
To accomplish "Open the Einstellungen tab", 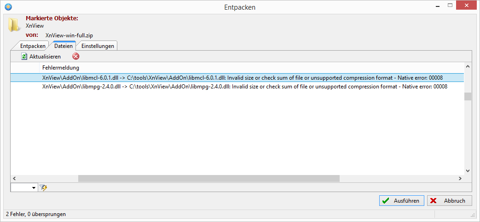I will (98, 46).
